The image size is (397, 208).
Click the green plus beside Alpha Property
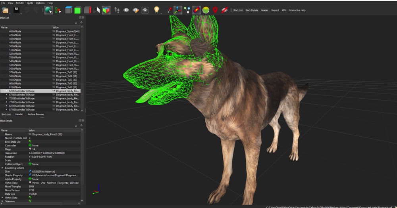[x=30, y=179]
